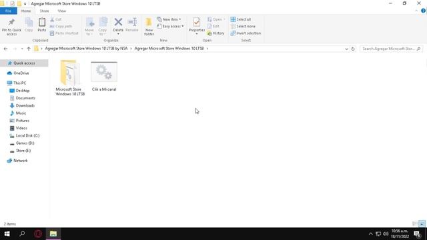
Task: Click Invert selection in ribbon
Action: click(x=246, y=33)
